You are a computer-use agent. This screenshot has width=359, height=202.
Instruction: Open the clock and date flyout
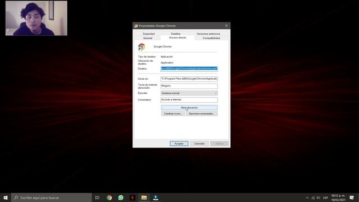tap(338, 198)
